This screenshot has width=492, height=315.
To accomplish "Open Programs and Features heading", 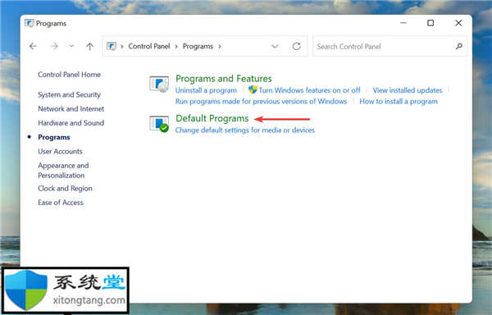I will click(224, 79).
